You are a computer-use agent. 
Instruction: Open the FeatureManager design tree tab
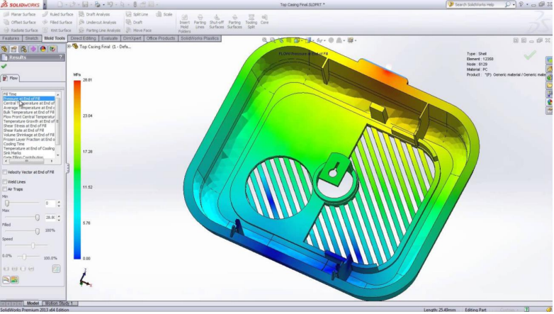[4, 49]
